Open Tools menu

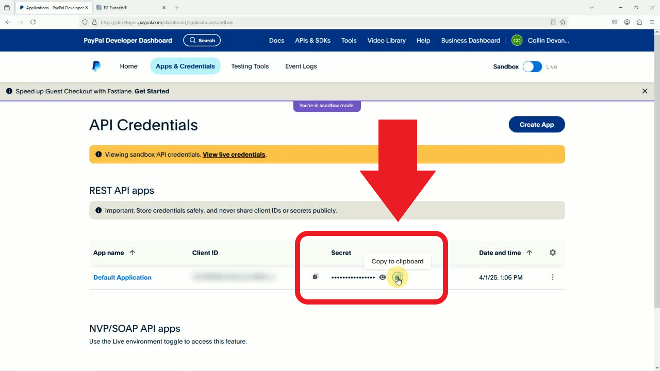point(349,40)
